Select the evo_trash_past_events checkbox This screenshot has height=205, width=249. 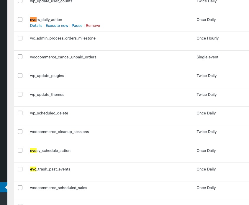[20, 169]
